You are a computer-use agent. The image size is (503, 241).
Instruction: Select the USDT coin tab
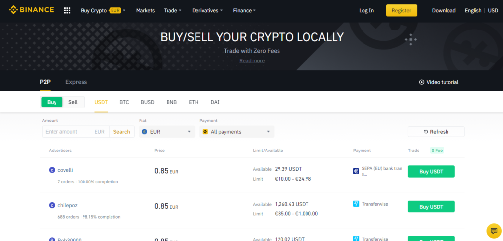(x=101, y=102)
